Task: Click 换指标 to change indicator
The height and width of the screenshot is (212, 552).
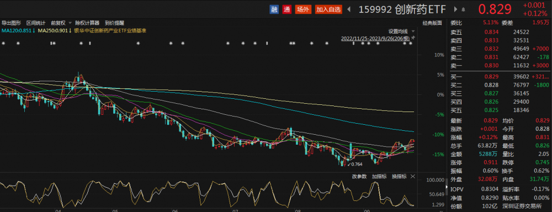Action: (x=399, y=177)
